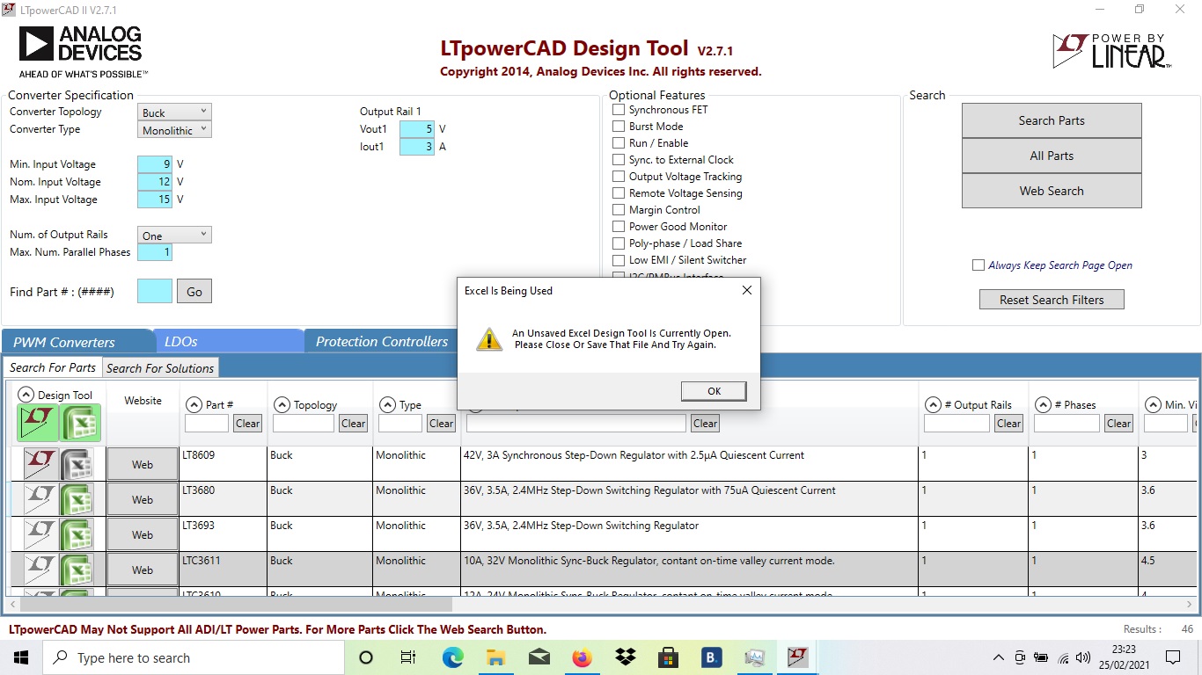Click the warning triangle icon in the dialog

pos(489,339)
